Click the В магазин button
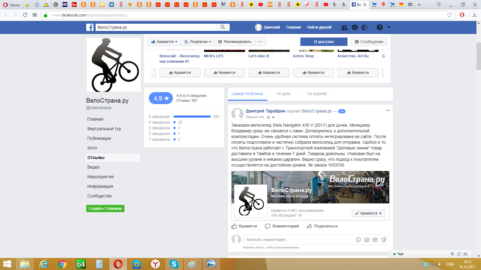This screenshot has width=481, height=270. (324, 42)
